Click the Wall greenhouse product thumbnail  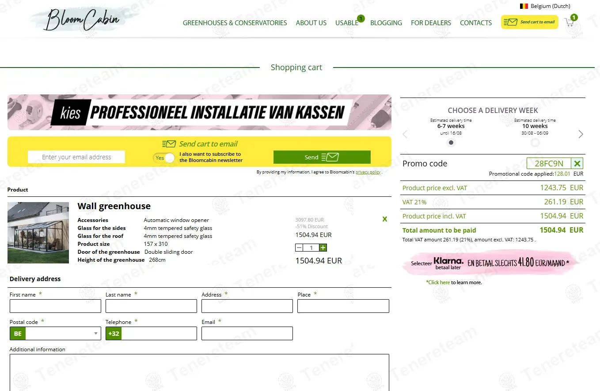tap(38, 233)
